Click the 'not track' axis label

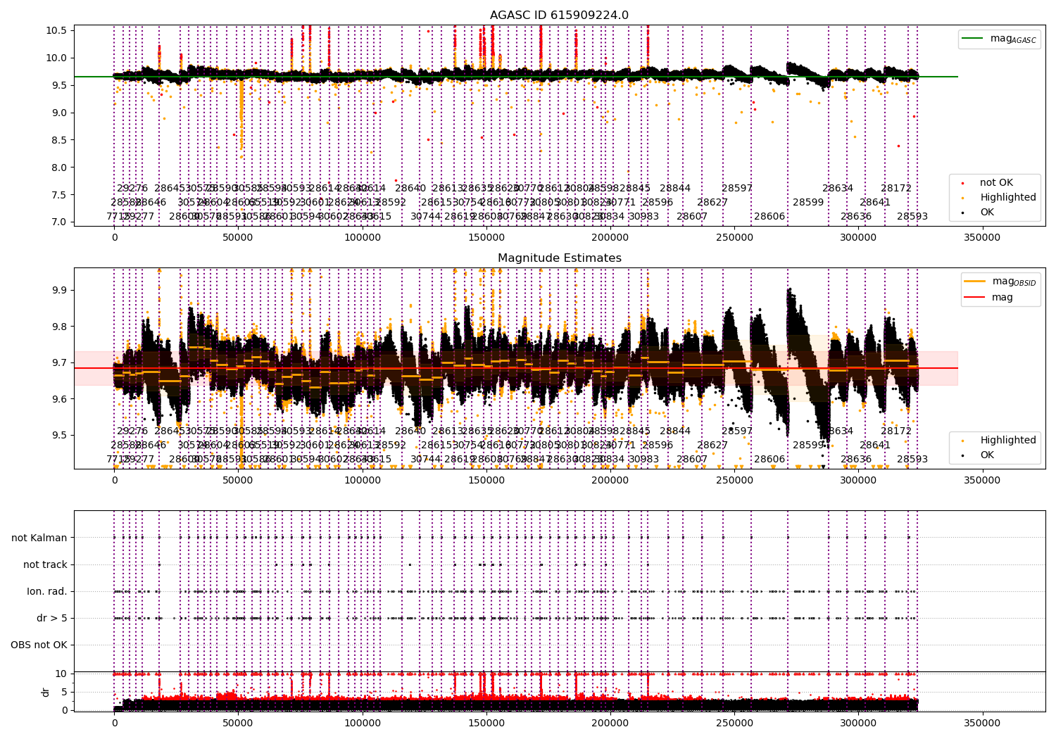[45, 564]
